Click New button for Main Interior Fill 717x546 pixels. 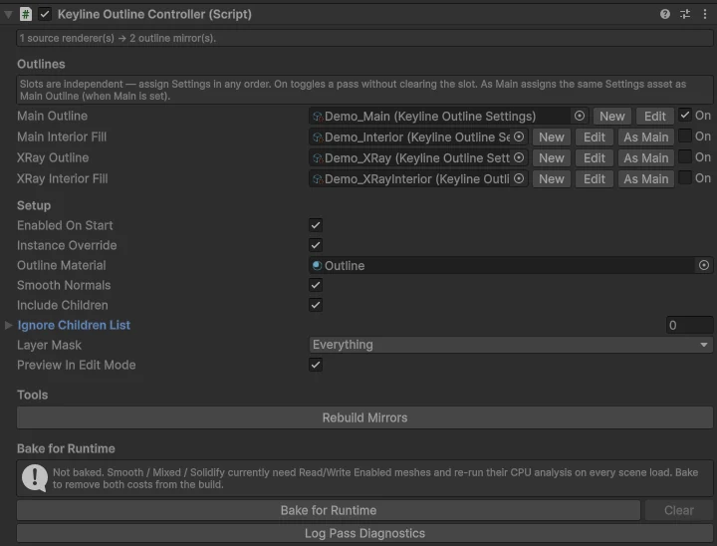click(552, 137)
